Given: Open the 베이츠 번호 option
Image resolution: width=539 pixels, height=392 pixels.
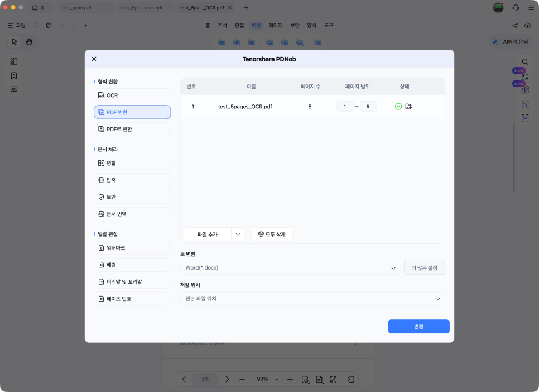Looking at the screenshot, I should pyautogui.click(x=132, y=298).
